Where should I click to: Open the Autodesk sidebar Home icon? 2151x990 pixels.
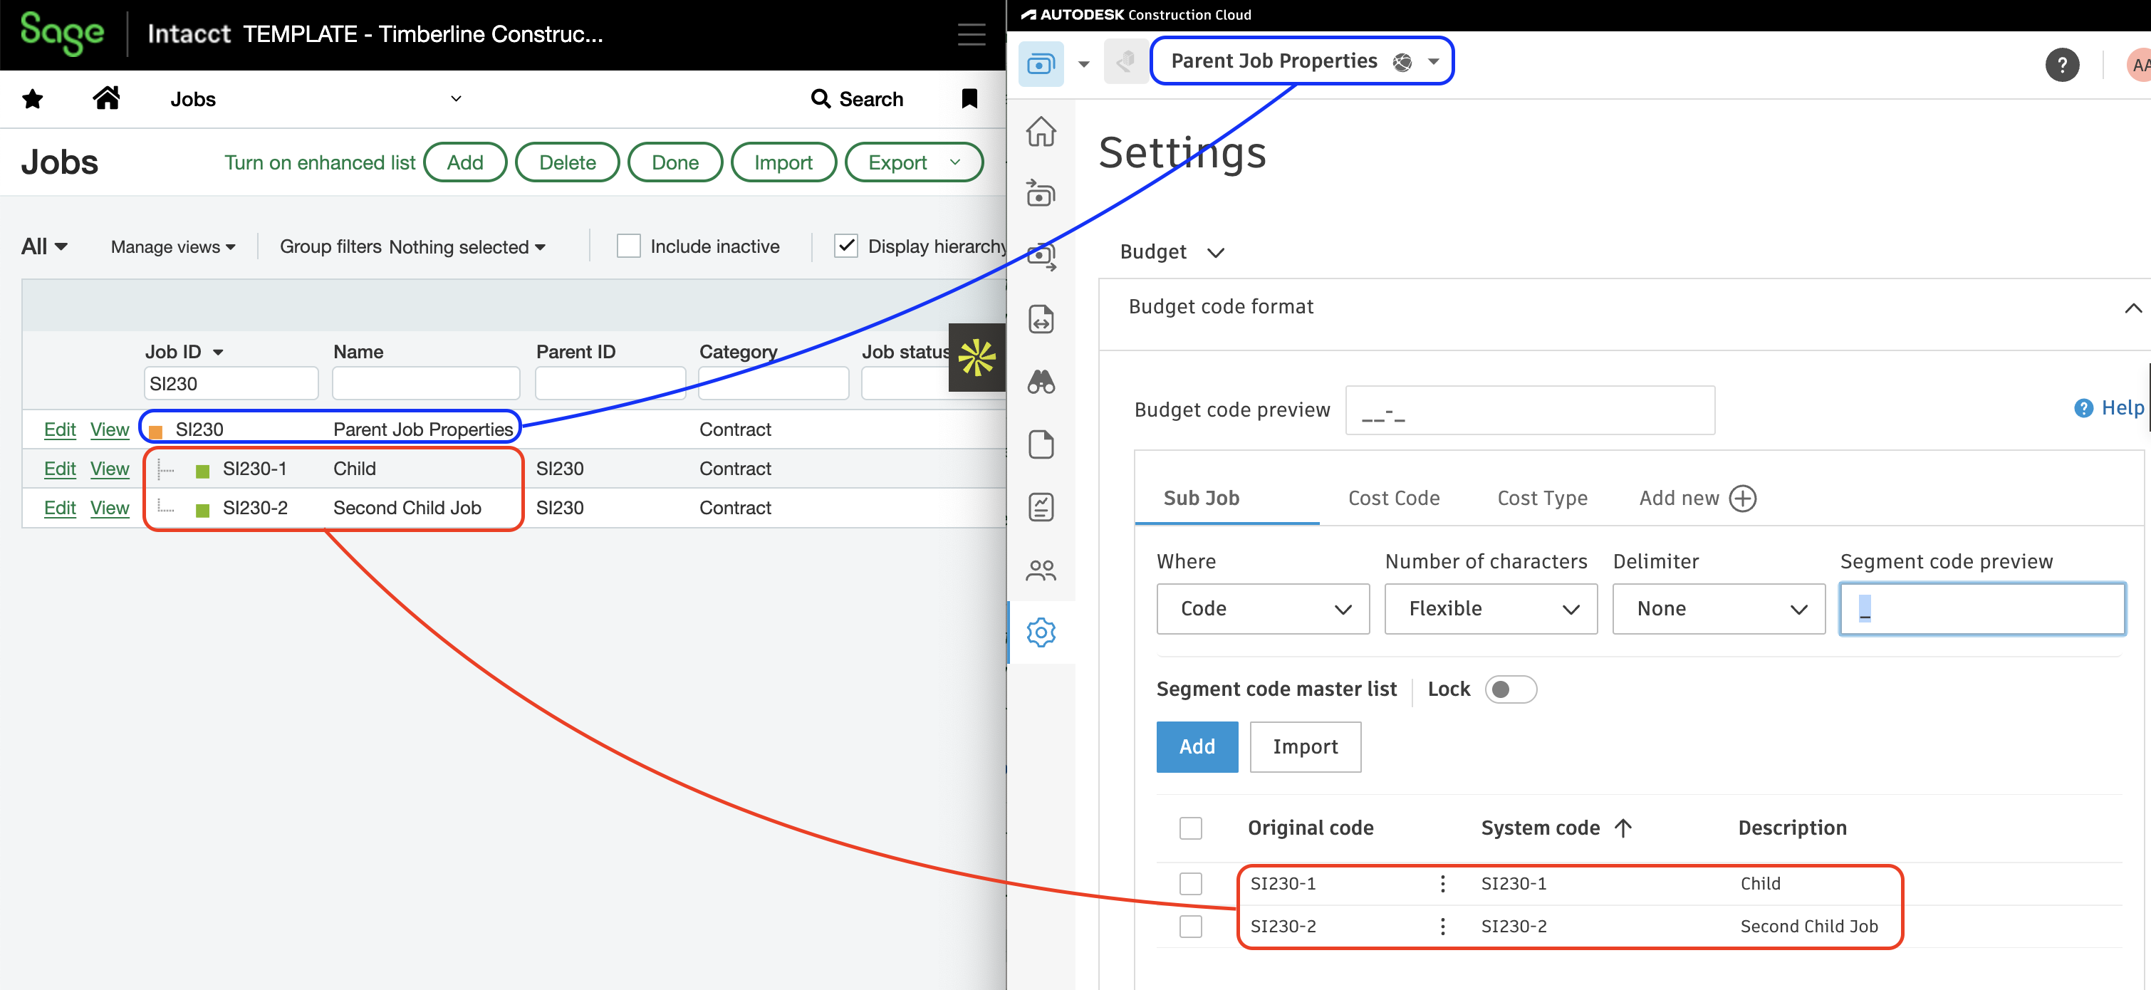[1041, 132]
